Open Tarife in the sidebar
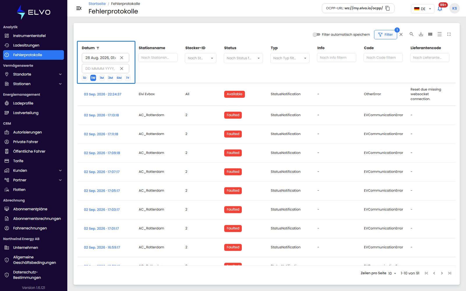466x291 pixels. [33, 161]
